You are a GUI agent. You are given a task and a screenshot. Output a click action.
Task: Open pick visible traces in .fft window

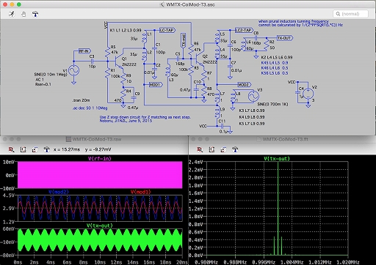(223, 149)
